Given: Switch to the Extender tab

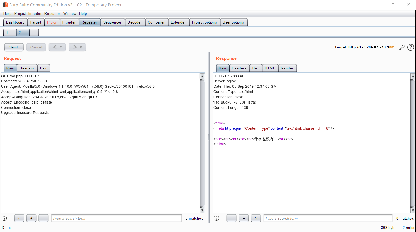Looking at the screenshot, I should pyautogui.click(x=178, y=22).
